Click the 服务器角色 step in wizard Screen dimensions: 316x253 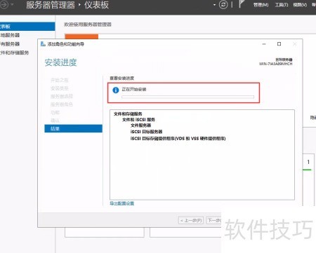(62, 104)
